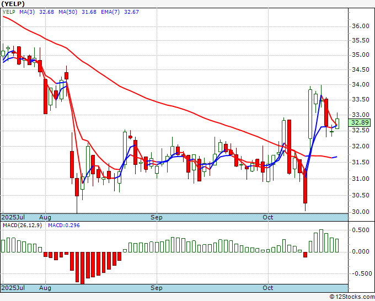
Task: Click the single red MACD bar in October
Action: (305, 254)
